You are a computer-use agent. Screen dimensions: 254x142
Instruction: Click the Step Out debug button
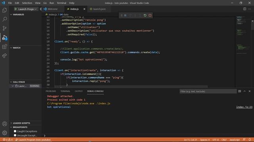pyautogui.click(x=140, y=15)
